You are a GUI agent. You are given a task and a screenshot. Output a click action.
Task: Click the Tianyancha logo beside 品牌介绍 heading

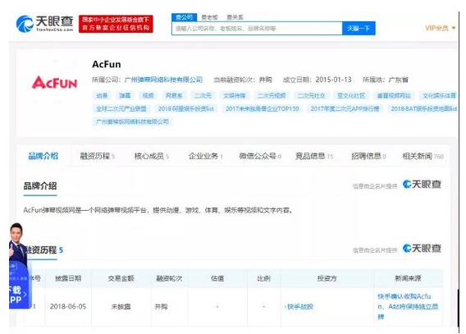(422, 185)
